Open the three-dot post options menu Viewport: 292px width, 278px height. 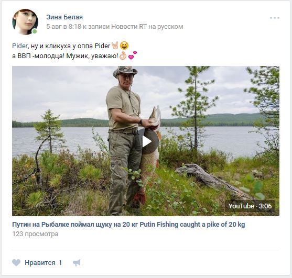(275, 18)
